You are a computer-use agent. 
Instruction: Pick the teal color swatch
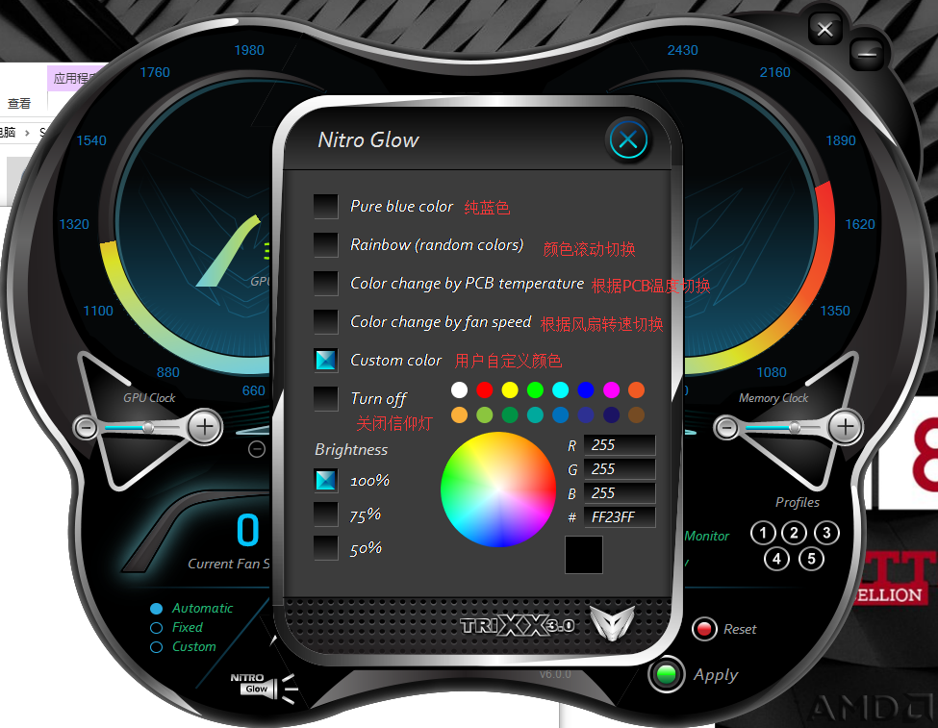point(536,415)
